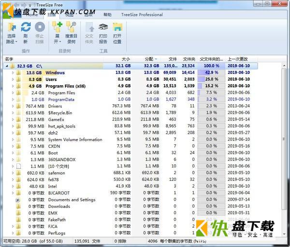Select the FJCA folder row
The height and width of the screenshot is (247, 290).
tap(131, 226)
